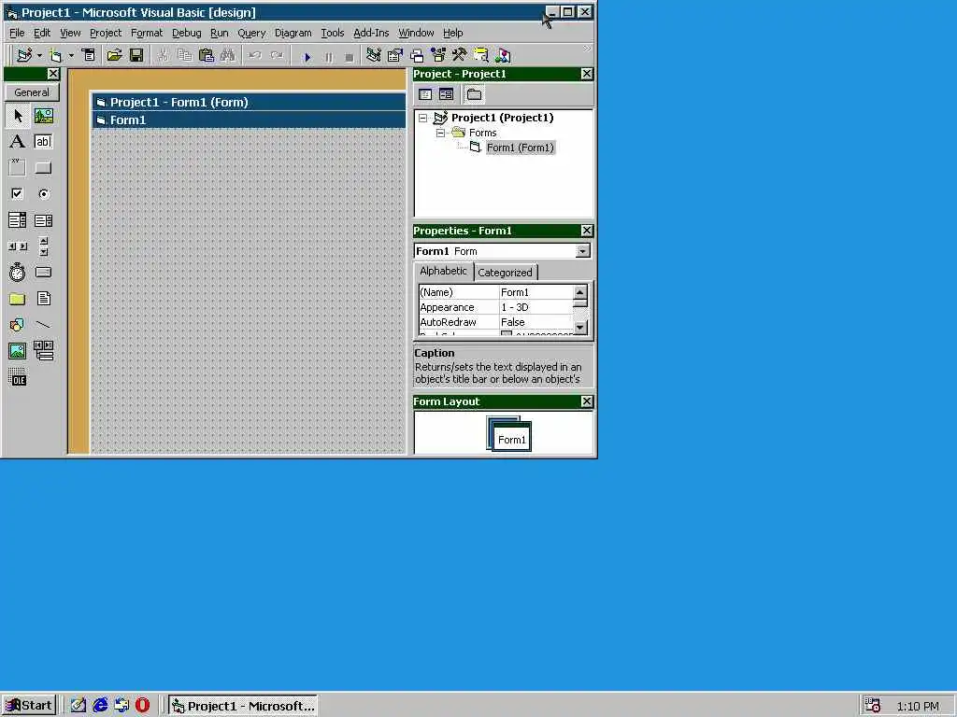957x717 pixels.
Task: Open the Data View Window icon
Action: 481,55
